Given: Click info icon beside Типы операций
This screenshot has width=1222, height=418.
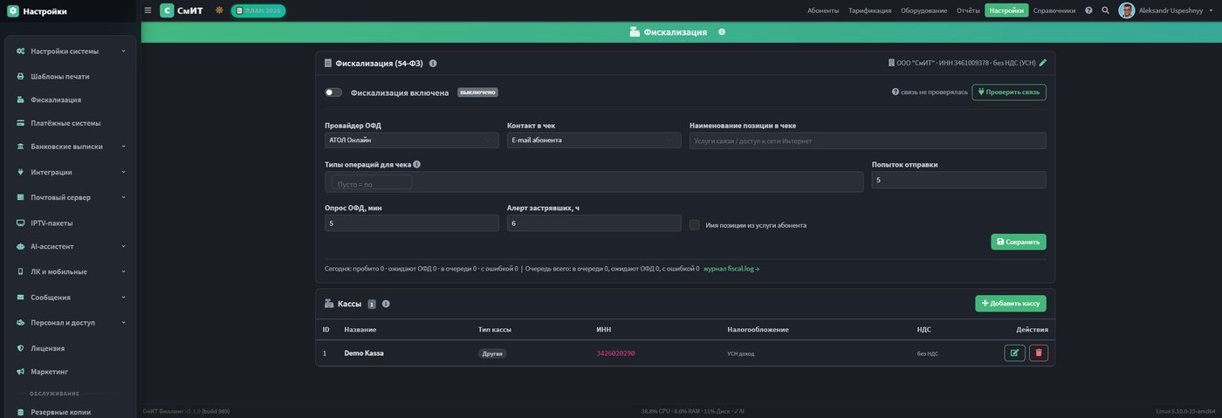Looking at the screenshot, I should 417,164.
